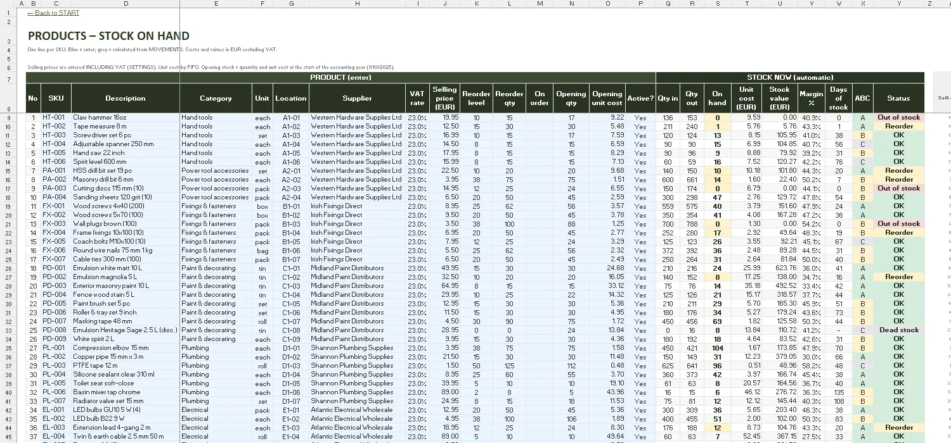Select the Masonry drill bit 6 mm cell
951x443 pixels.
coord(126,180)
